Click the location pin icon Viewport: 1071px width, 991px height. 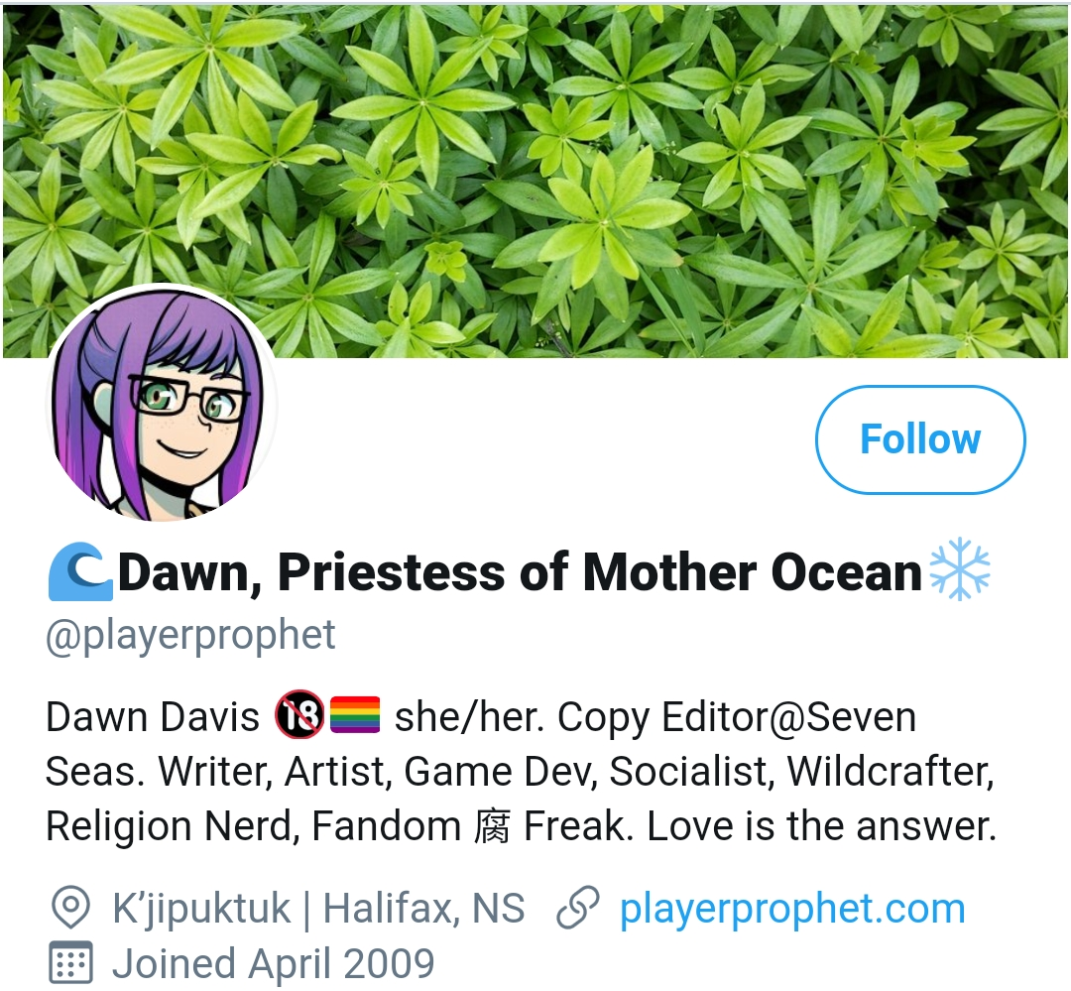click(x=69, y=909)
